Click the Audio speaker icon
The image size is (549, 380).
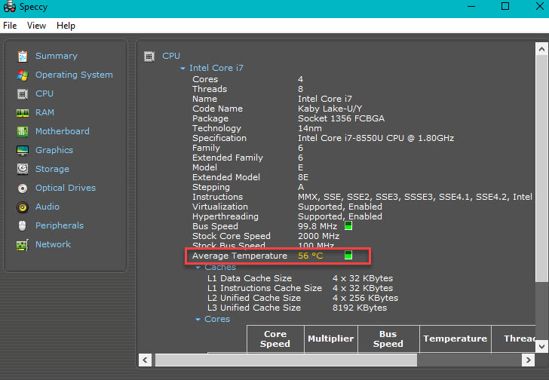23,207
